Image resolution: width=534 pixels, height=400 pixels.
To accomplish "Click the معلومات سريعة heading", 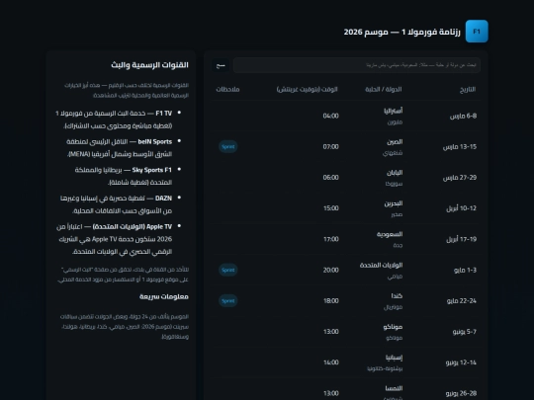I will pos(164,296).
